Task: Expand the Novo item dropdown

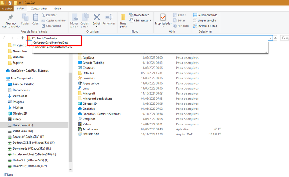Action: (139, 15)
